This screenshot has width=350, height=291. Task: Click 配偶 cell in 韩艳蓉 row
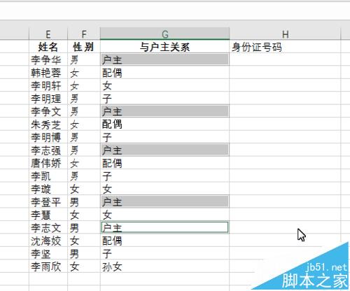coord(164,73)
